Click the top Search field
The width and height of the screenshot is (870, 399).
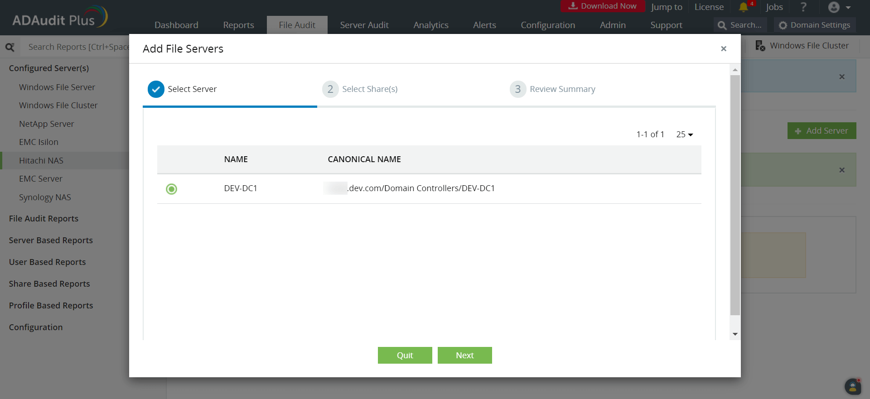pos(740,25)
